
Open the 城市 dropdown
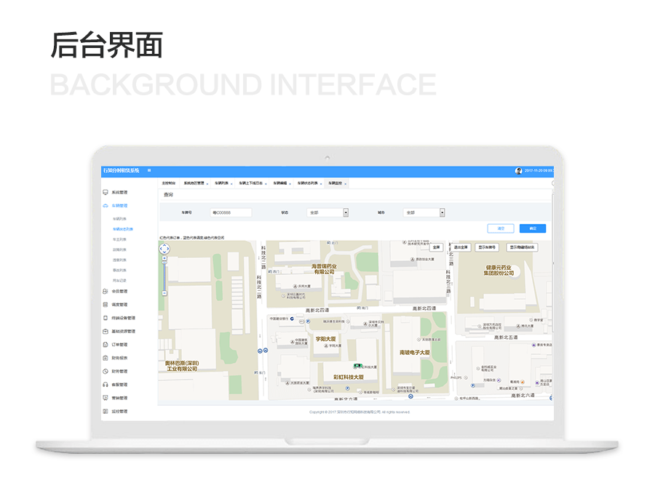tap(442, 212)
